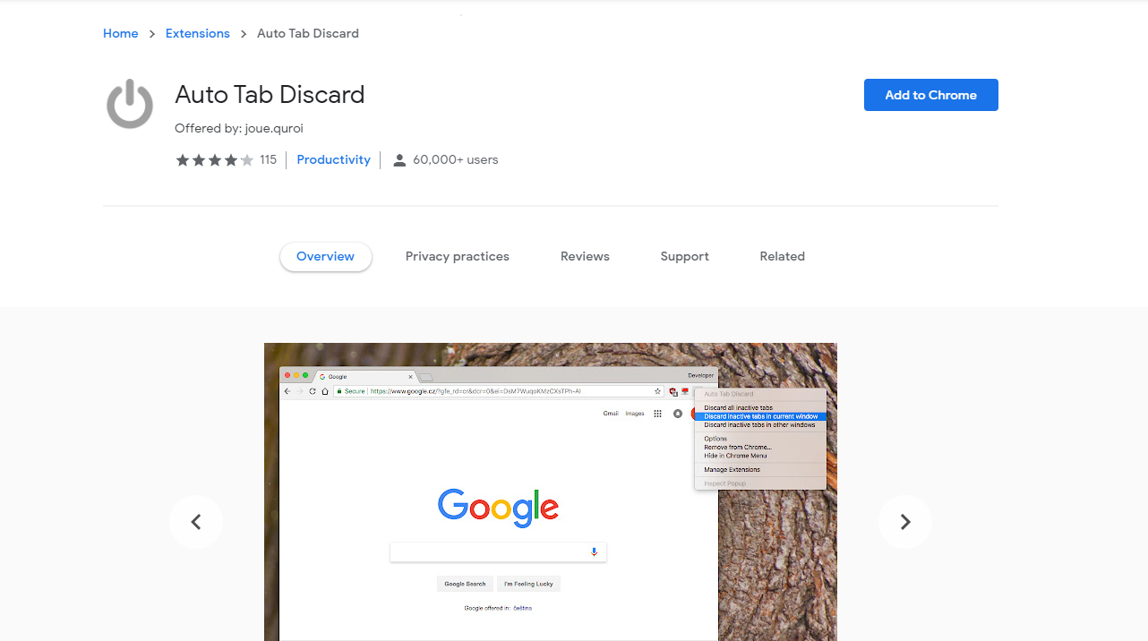Go to the Support tab

pyautogui.click(x=685, y=257)
